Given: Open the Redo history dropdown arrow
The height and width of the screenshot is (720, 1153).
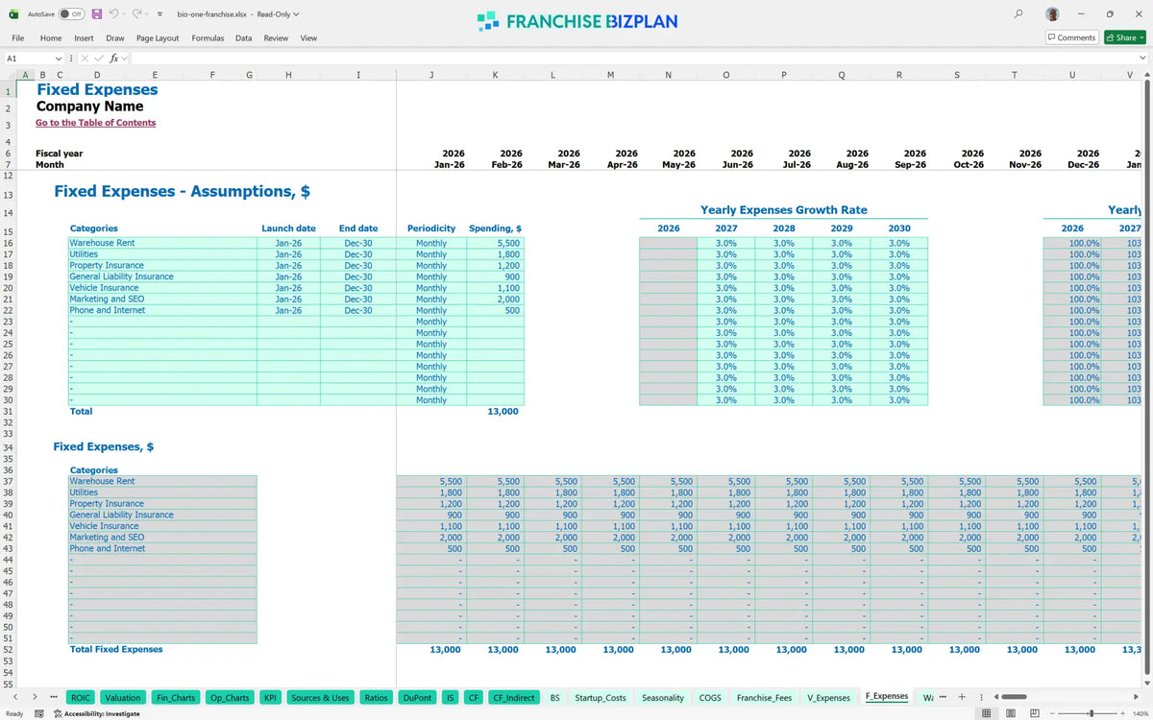Looking at the screenshot, I should [x=146, y=14].
